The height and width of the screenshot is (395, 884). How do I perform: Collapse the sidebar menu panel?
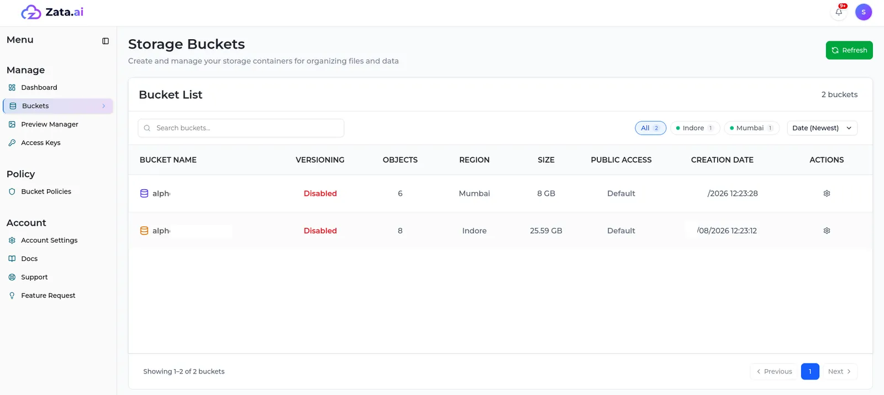[x=106, y=41]
